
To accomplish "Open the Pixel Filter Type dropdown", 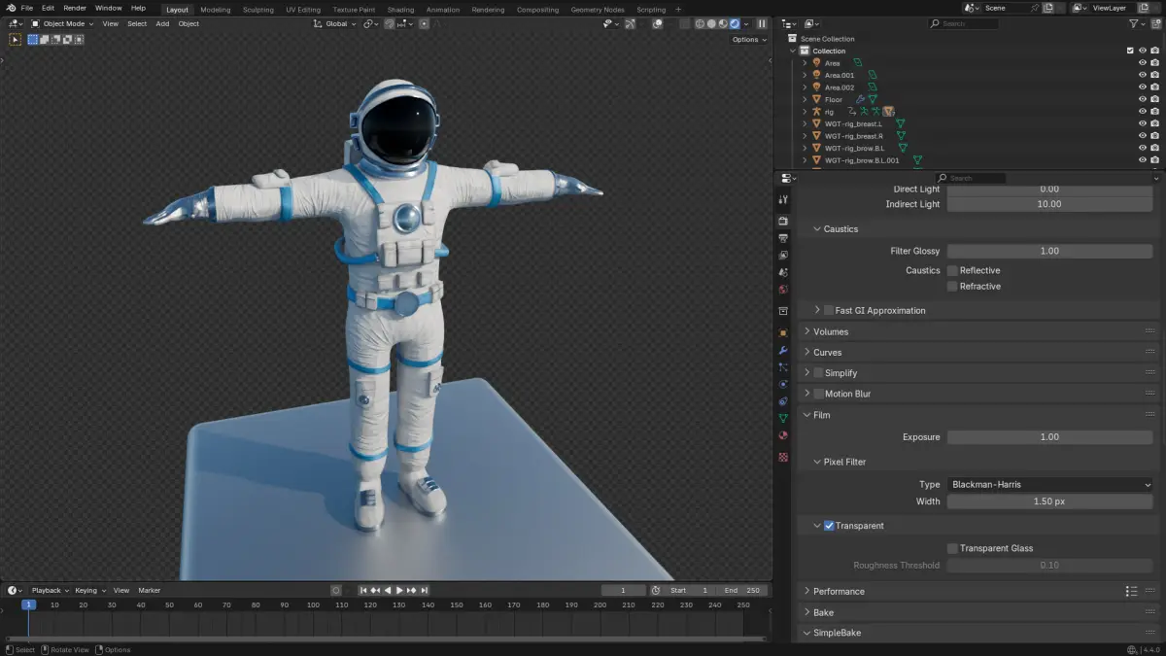I will click(x=1049, y=484).
